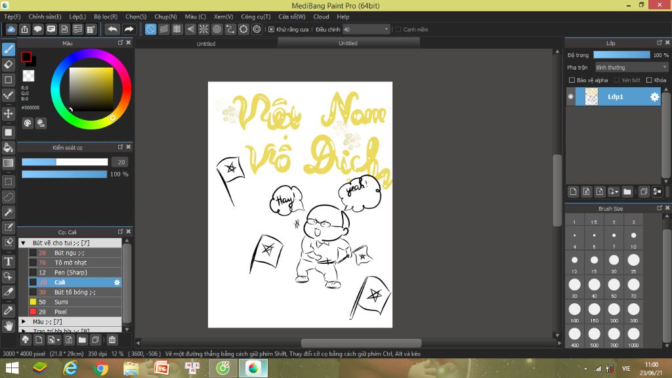Screen dimensions: 672x378
Task: Switch to the first Untitled canvas tab
Action: (206, 44)
